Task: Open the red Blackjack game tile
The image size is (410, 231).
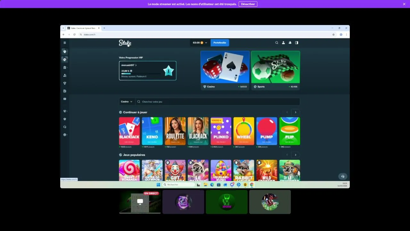Action: 129,131
